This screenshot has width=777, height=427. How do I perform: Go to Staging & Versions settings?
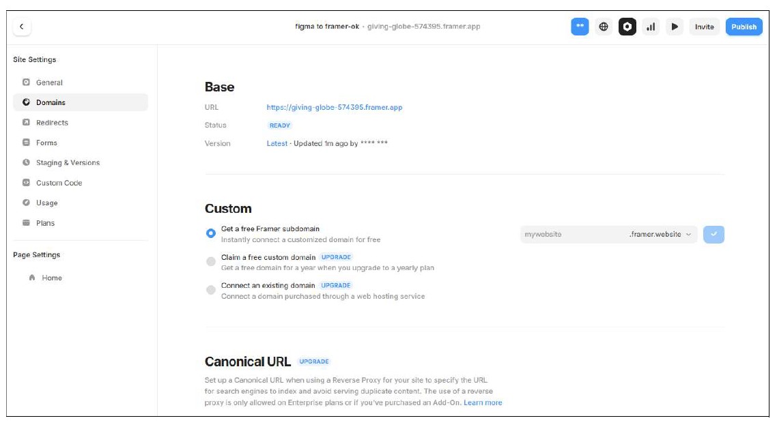pyautogui.click(x=68, y=163)
